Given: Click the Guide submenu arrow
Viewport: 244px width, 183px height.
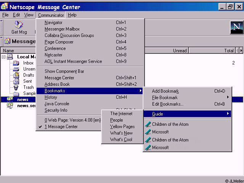Looking at the screenshot, I should 228,114.
